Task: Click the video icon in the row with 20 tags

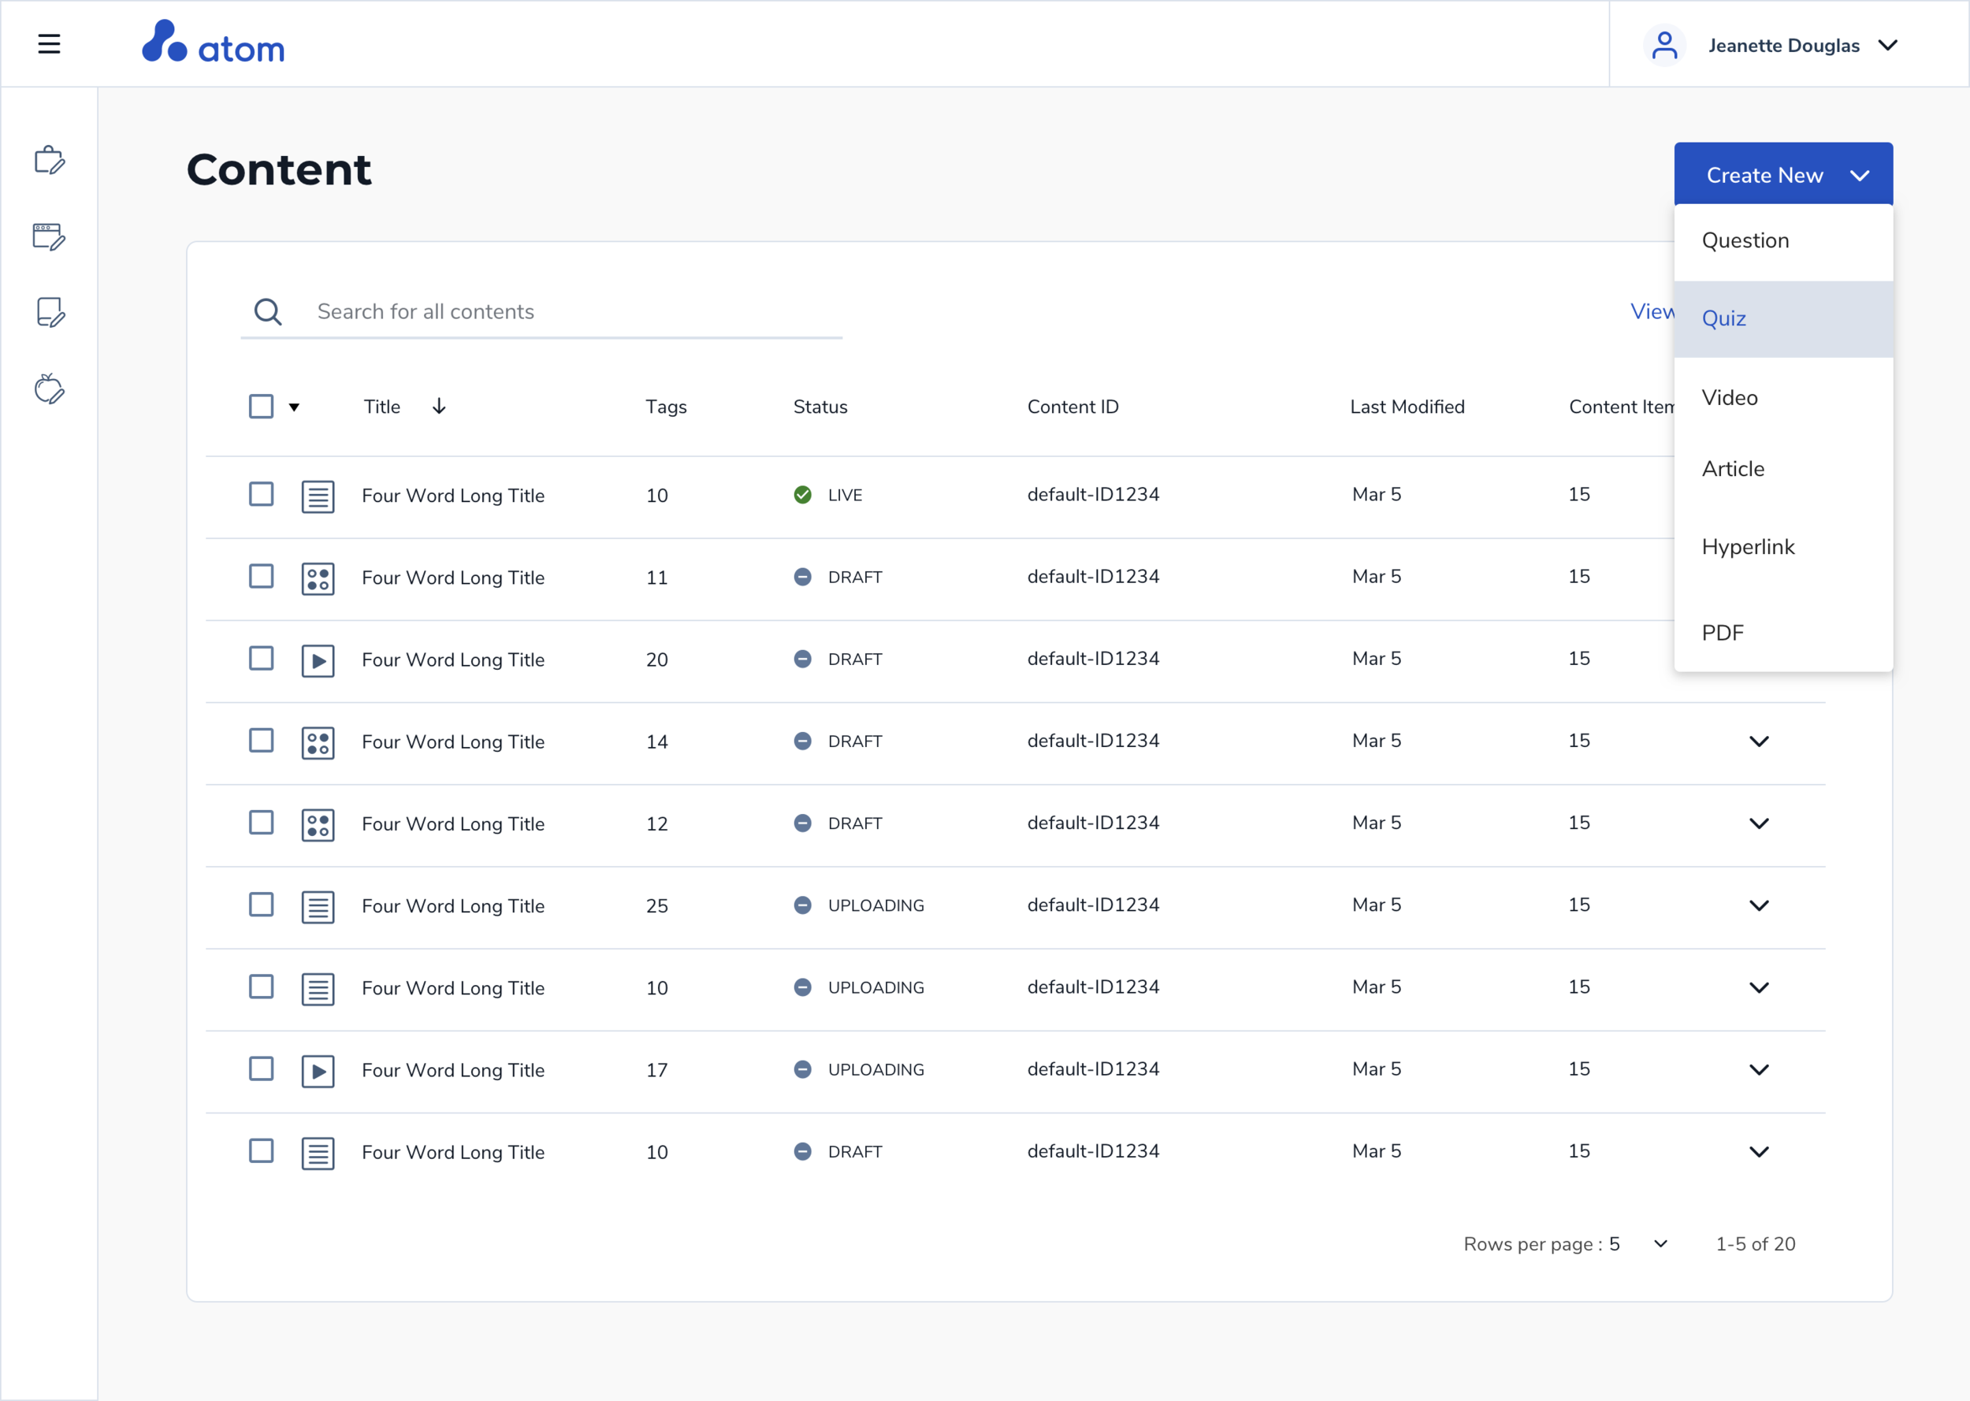Action: pos(318,661)
